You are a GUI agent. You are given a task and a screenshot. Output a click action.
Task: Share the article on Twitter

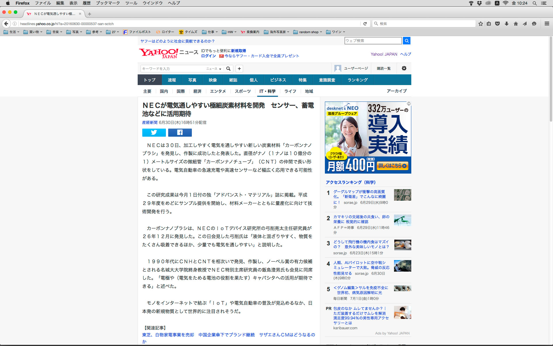[x=154, y=132]
